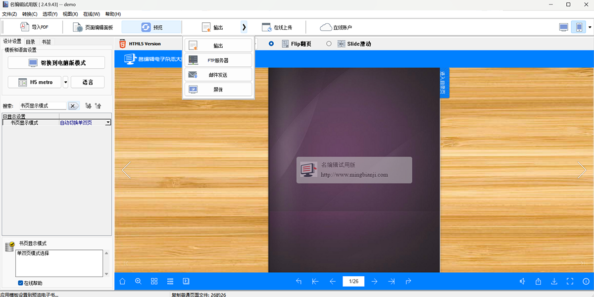Click the zoom in magnifier icon
This screenshot has height=297, width=594.
pos(138,281)
